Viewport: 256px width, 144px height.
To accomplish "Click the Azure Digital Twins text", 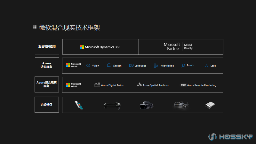I will pyautogui.click(x=112, y=85).
